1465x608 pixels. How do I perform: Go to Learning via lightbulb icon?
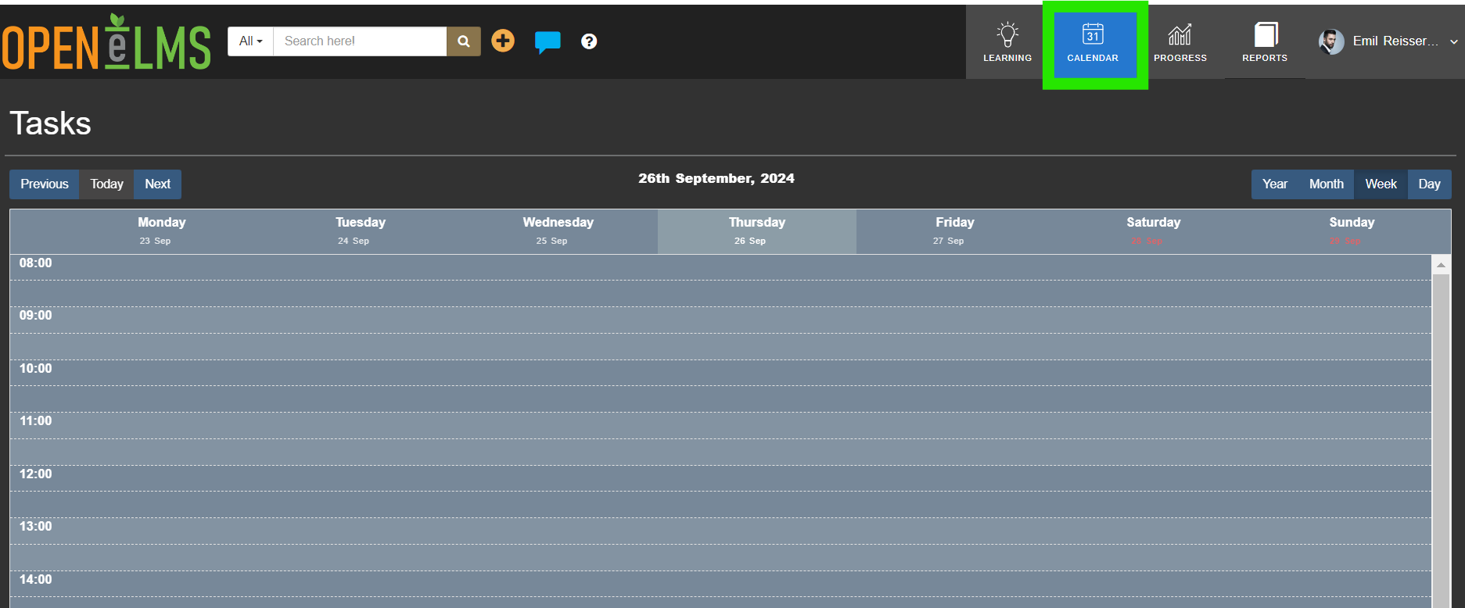pos(1007,34)
